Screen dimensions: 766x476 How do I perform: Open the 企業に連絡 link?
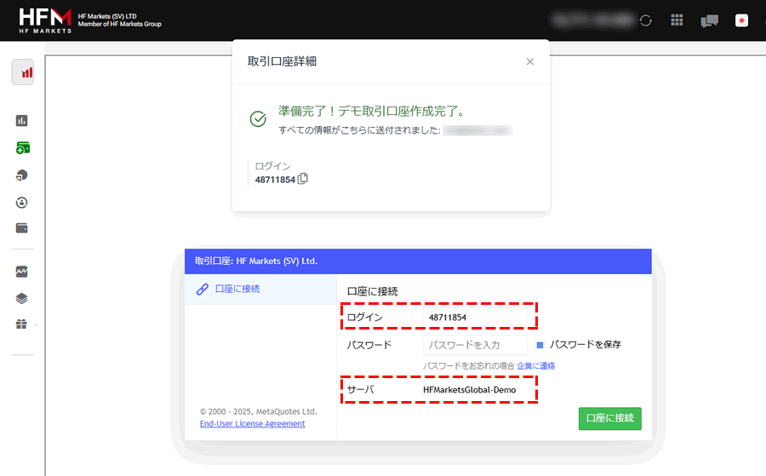tap(536, 366)
